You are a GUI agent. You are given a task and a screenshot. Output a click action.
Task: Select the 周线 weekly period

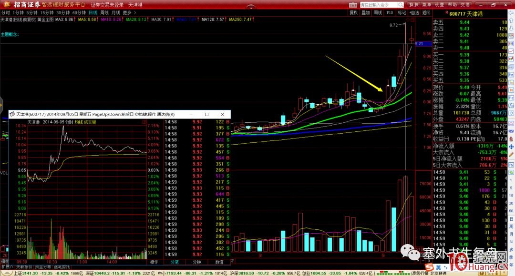104,13
